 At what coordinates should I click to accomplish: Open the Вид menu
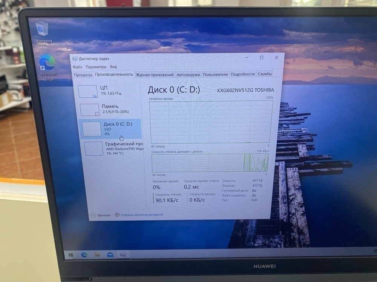[x=113, y=67]
